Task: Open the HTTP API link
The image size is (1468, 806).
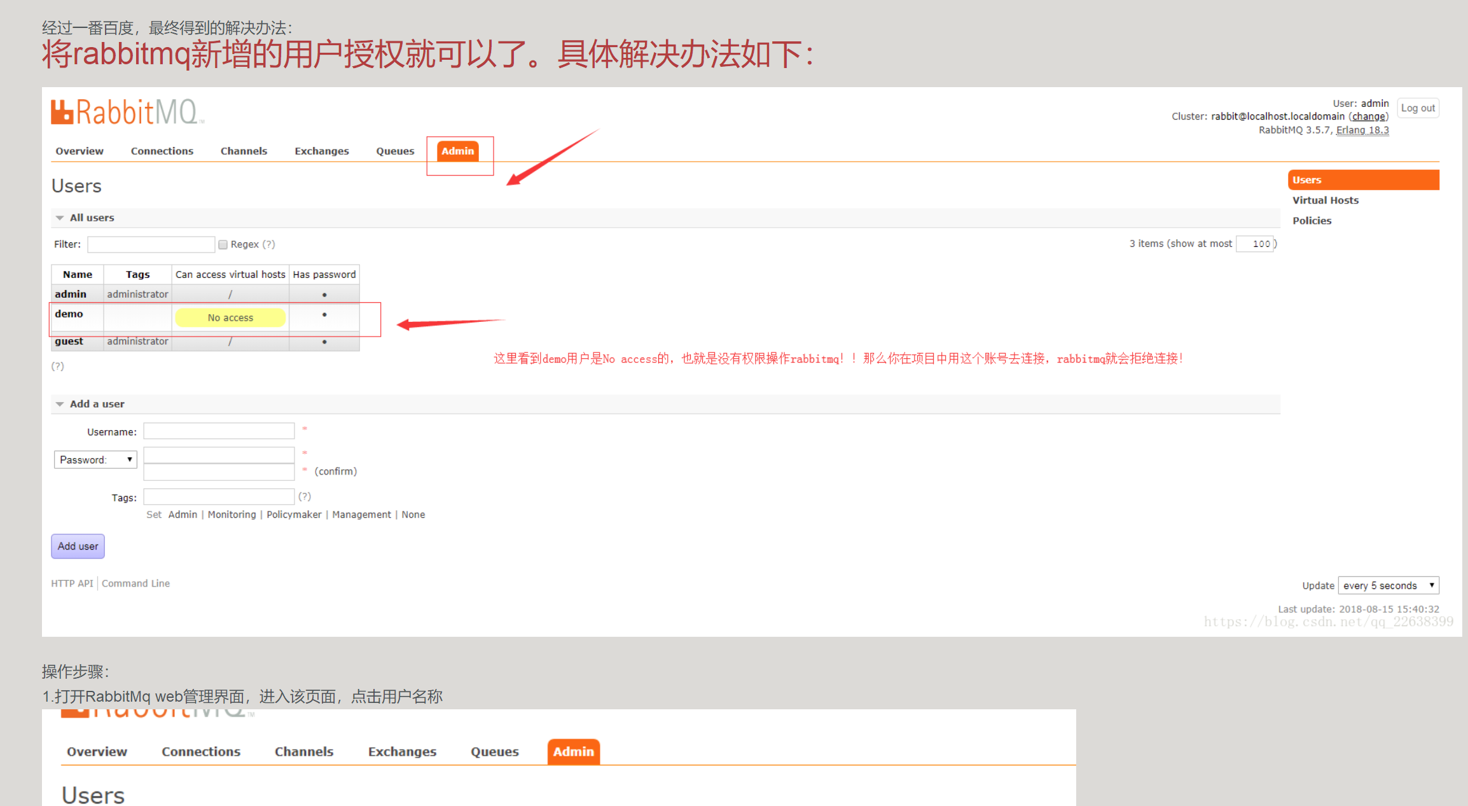Action: coord(72,583)
